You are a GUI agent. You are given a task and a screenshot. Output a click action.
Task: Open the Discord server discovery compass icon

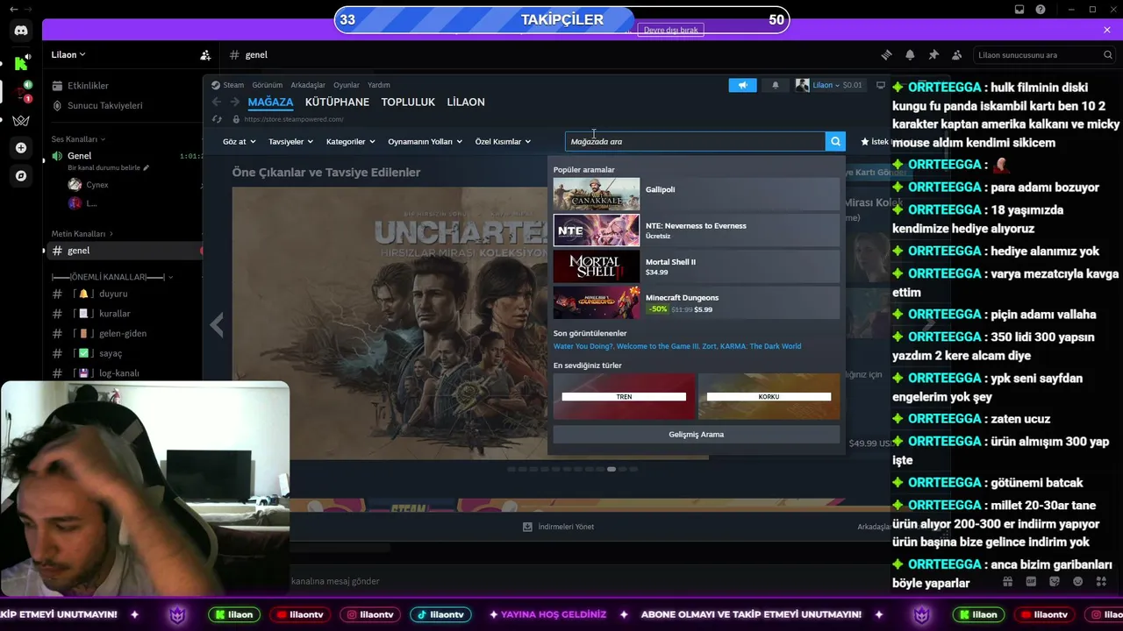21,176
